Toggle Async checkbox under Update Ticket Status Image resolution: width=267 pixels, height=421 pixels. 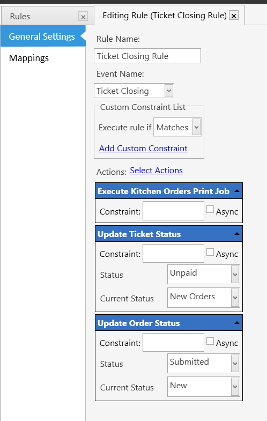pyautogui.click(x=210, y=252)
